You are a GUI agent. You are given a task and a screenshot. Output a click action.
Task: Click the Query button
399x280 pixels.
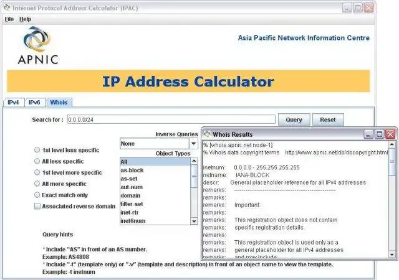click(294, 119)
